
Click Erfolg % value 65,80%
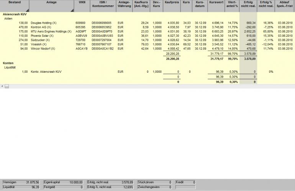(268, 32)
